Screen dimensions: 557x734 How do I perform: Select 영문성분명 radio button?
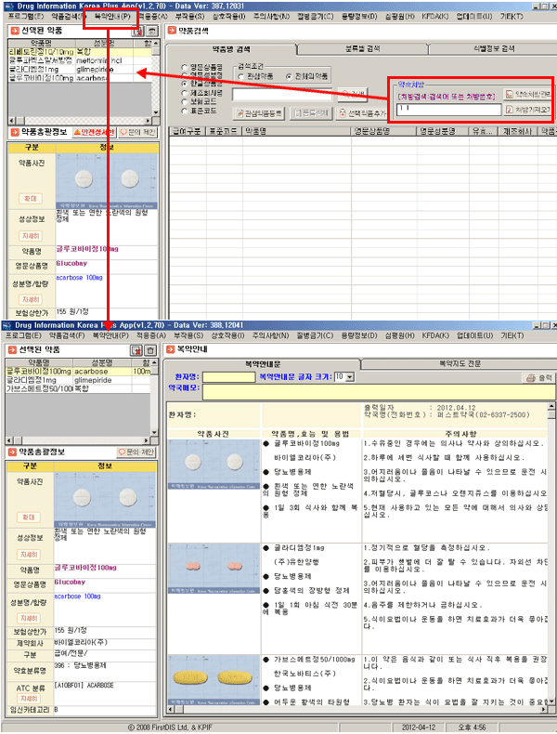(184, 75)
